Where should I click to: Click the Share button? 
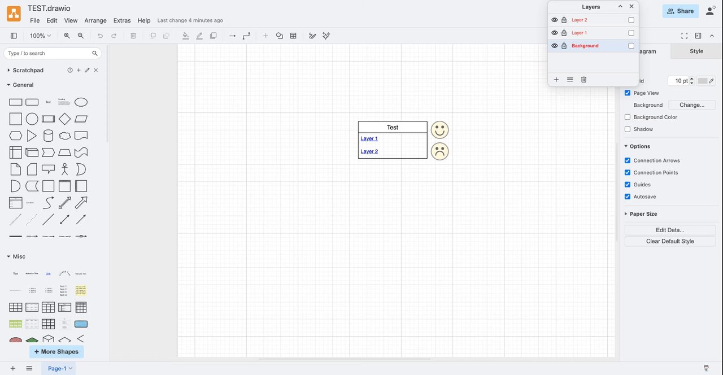[681, 11]
